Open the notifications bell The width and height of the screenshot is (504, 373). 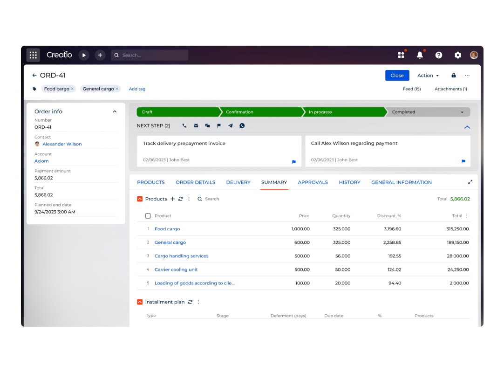coord(420,55)
